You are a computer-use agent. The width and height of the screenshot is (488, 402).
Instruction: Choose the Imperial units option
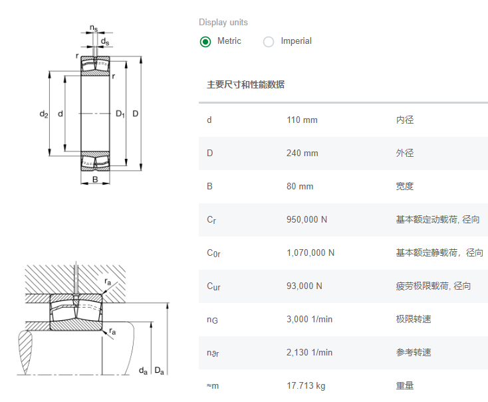(x=269, y=42)
